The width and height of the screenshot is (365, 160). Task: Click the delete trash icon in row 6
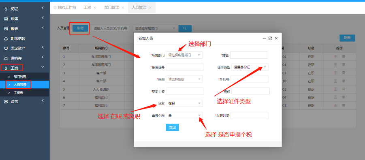(344, 97)
